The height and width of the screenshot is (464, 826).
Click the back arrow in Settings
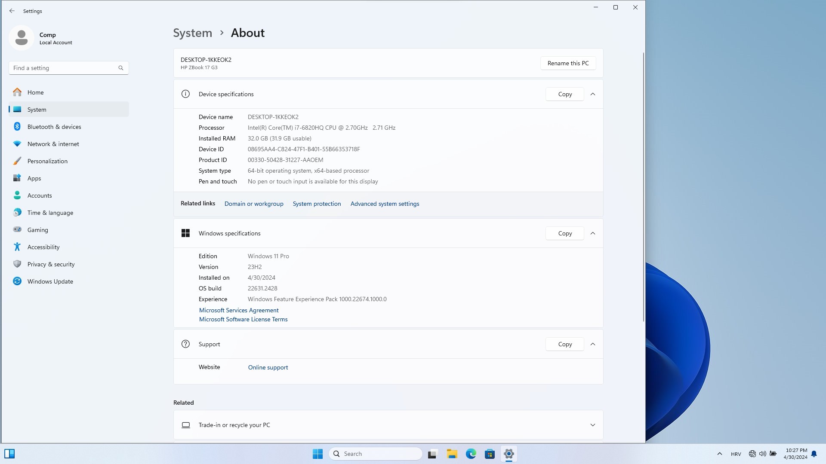click(12, 11)
